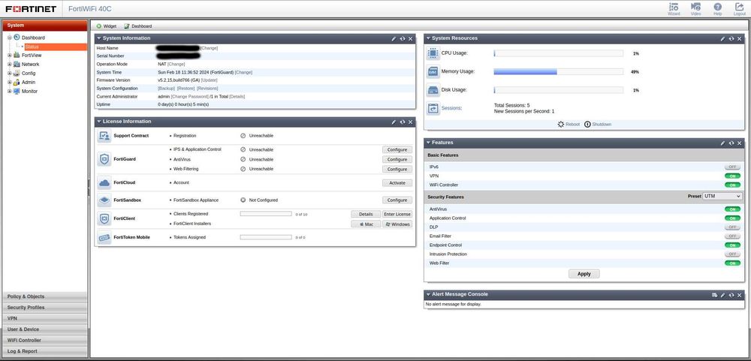Screen dimensions: 751x361
Task: Edit the Alert Message Console widget
Action: (722, 295)
